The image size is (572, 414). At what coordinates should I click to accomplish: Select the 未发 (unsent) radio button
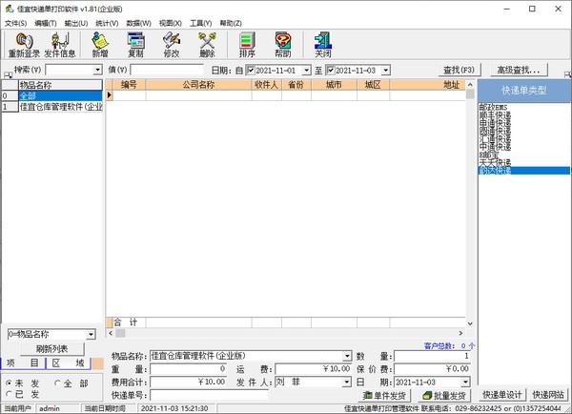coord(10,382)
